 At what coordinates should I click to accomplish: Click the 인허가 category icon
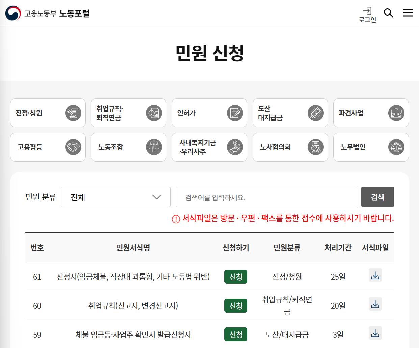click(x=235, y=113)
